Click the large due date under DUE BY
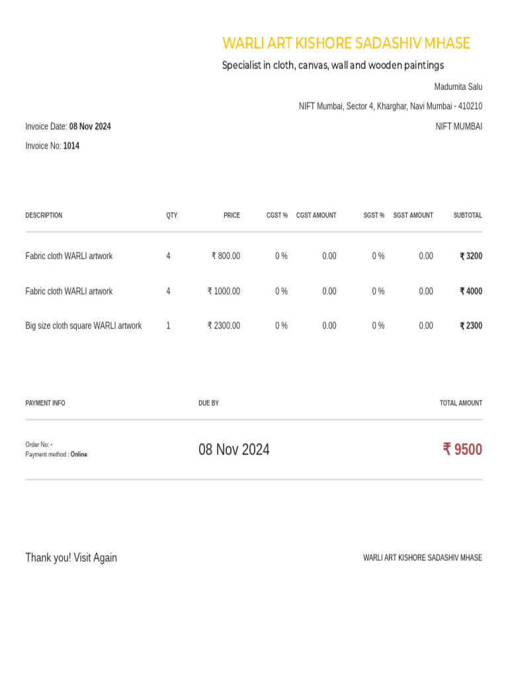This screenshot has height=677, width=508. point(233,450)
